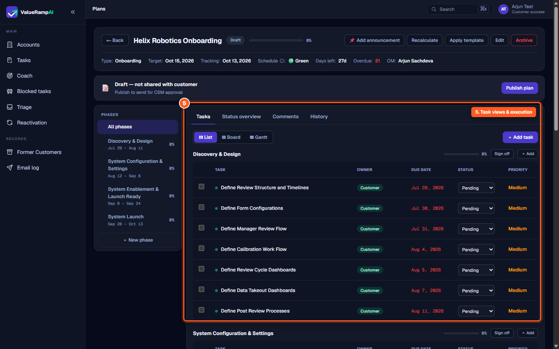Click the Add task button

520,137
